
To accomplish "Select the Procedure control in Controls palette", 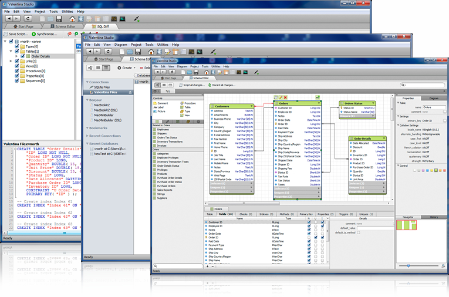I will click(x=188, y=103).
